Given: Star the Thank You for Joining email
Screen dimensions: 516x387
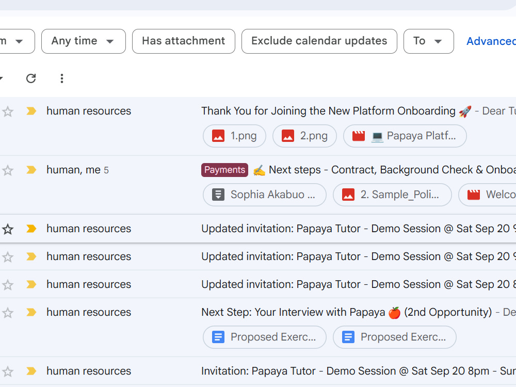Looking at the screenshot, I should coord(8,111).
